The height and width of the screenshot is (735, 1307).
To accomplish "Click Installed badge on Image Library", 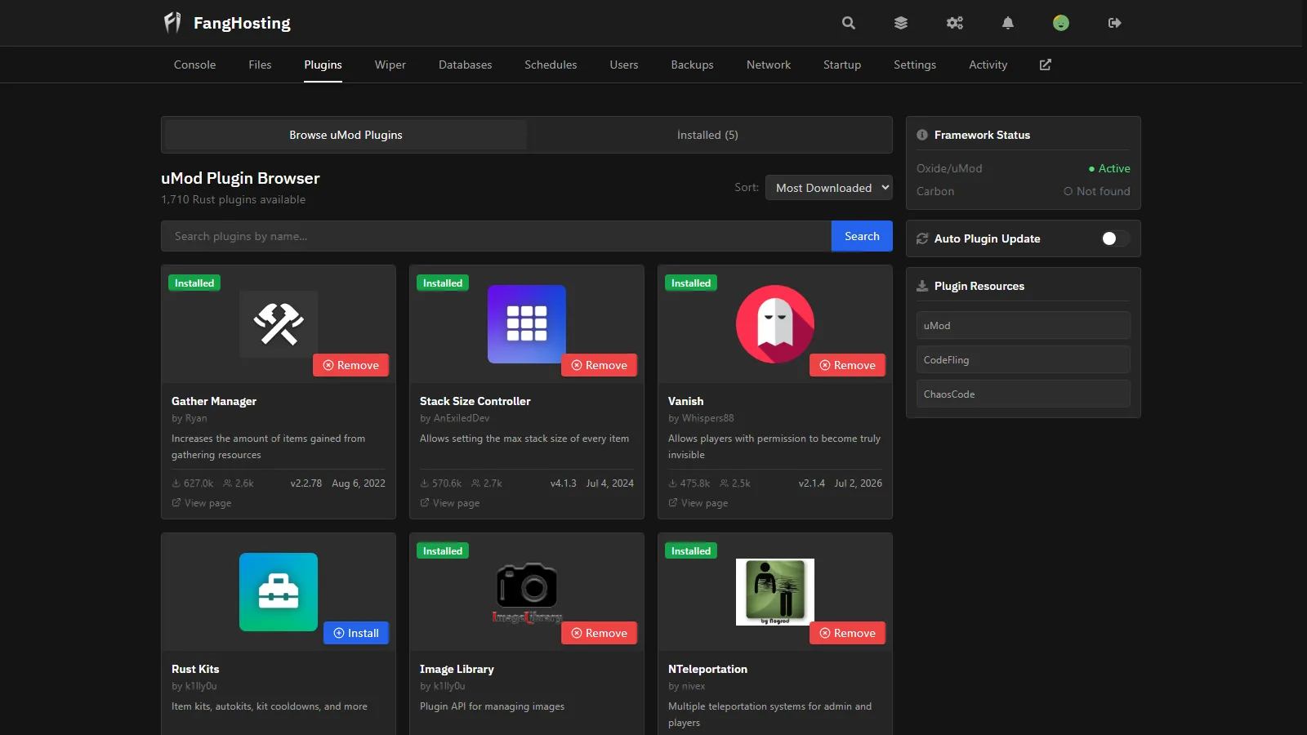I will point(443,551).
